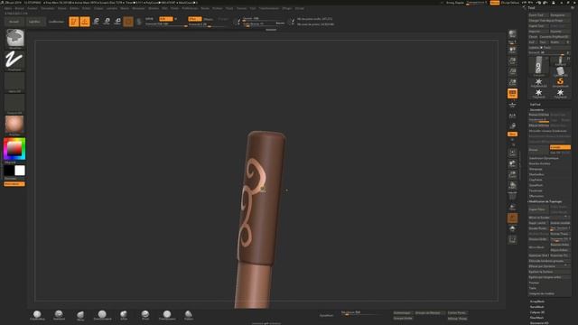Collapse the Géométrie section header

coord(536,110)
